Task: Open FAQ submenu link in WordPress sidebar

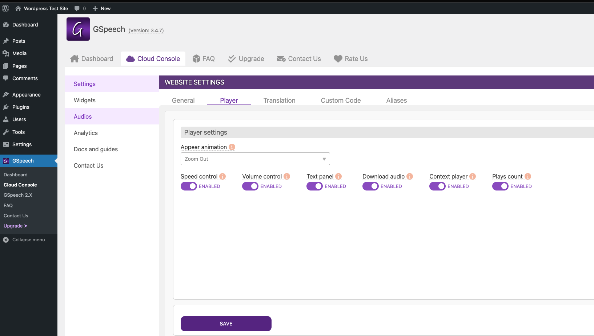Action: click(x=8, y=205)
